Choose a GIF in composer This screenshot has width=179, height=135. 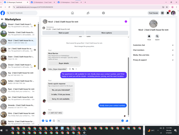coord(54,121)
